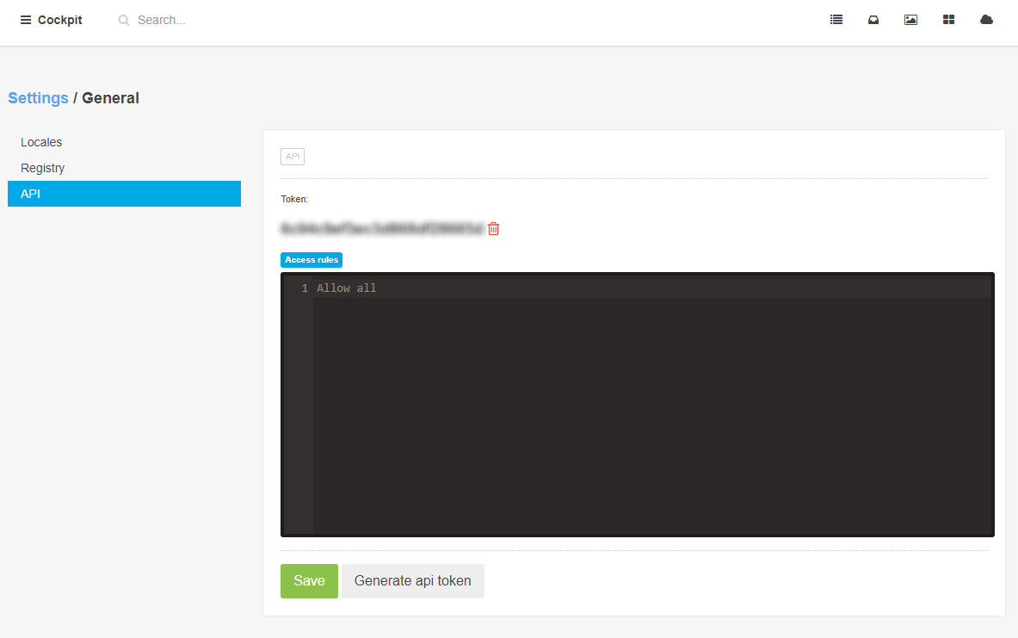1018x638 pixels.
Task: Click the Access rules label
Action: point(312,260)
